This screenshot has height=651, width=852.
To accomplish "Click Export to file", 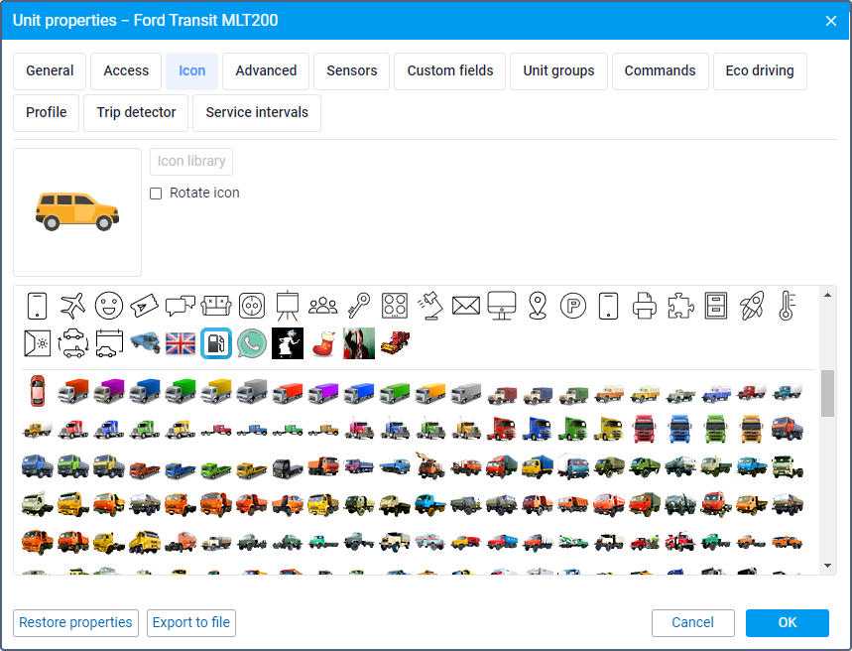I will (191, 623).
